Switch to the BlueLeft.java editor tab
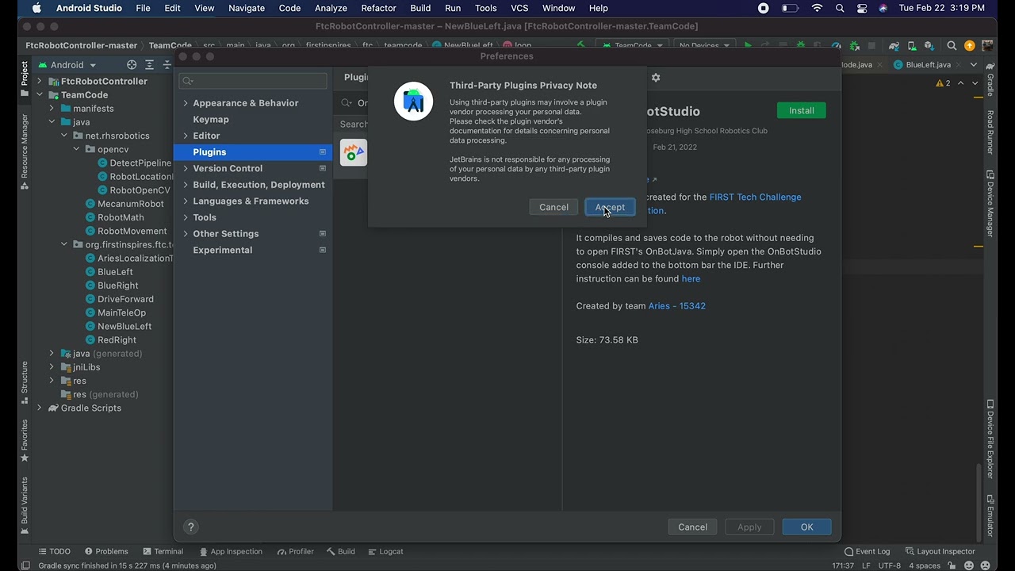This screenshot has height=571, width=1015. click(928, 65)
